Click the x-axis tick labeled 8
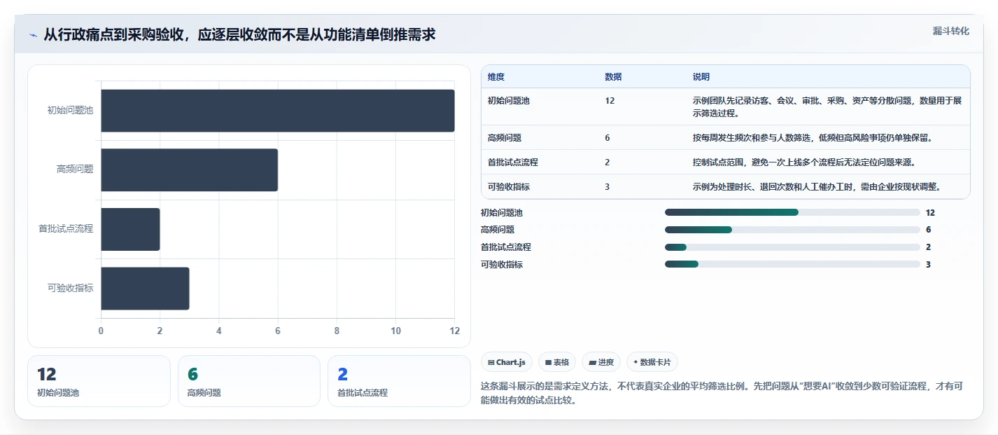Image resolution: width=998 pixels, height=435 pixels. (337, 331)
